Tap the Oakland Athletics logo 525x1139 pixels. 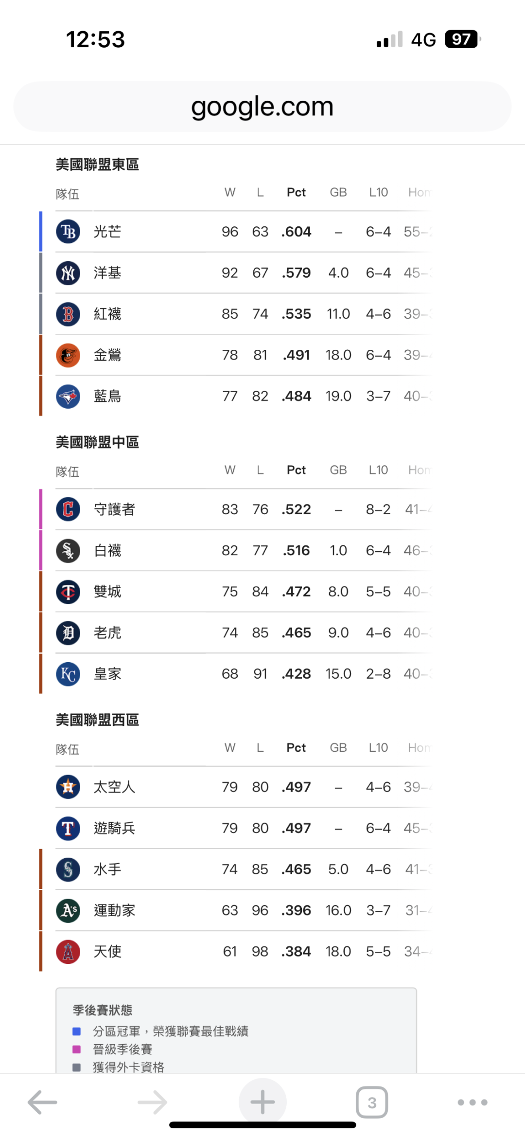(x=68, y=910)
